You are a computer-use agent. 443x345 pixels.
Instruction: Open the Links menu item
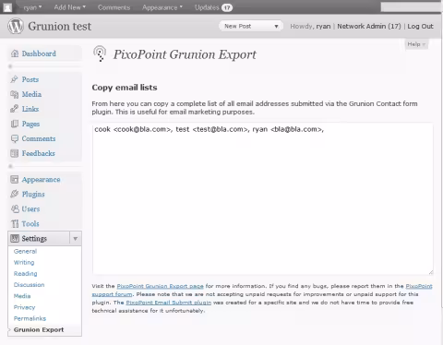pos(30,109)
